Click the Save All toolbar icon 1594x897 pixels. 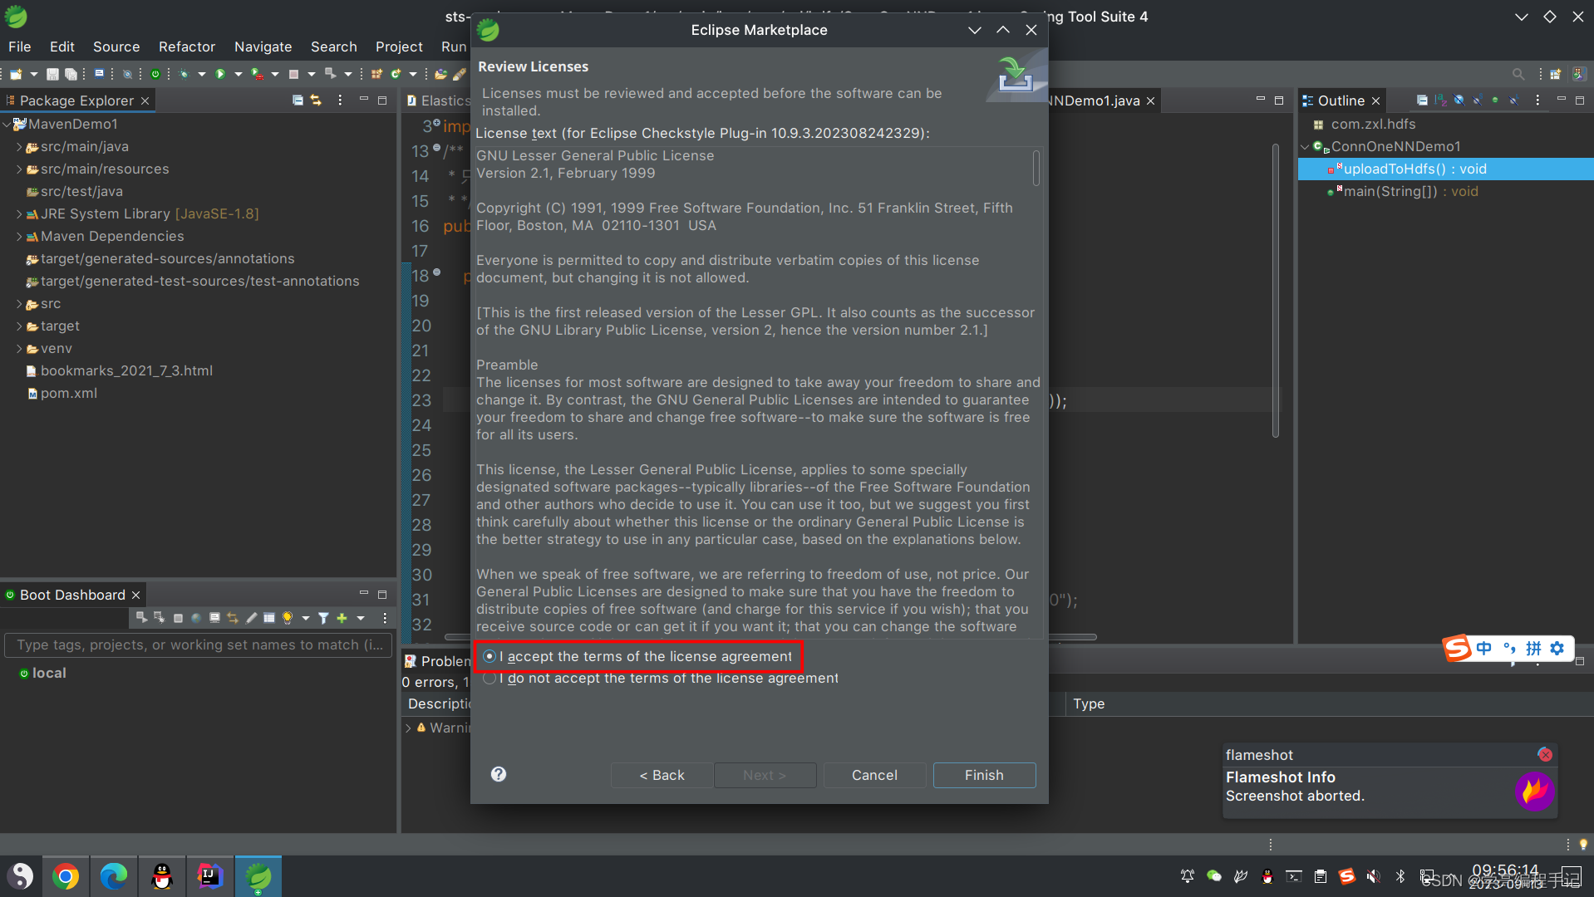(71, 74)
